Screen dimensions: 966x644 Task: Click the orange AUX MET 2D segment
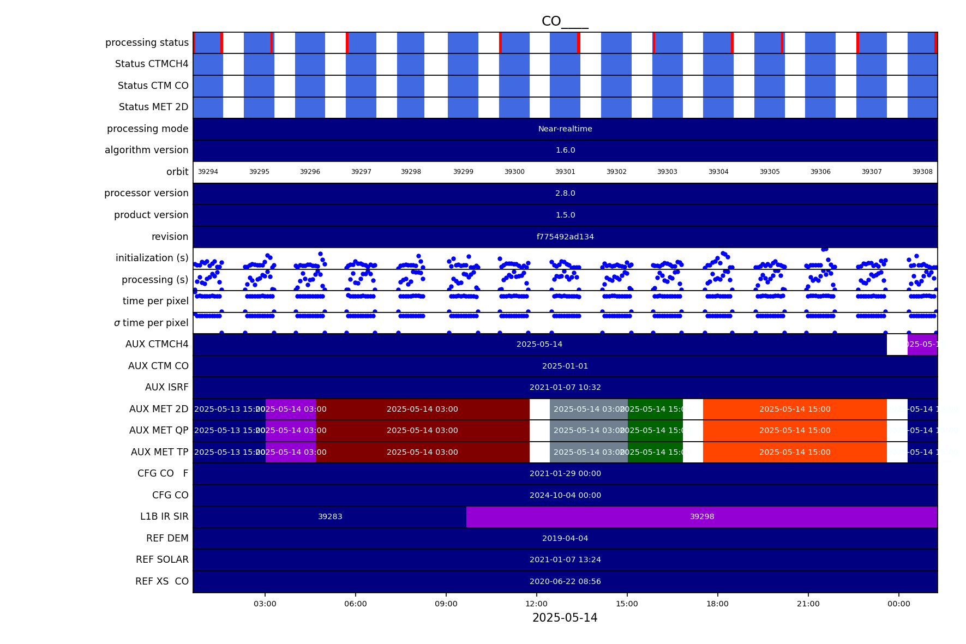(795, 410)
